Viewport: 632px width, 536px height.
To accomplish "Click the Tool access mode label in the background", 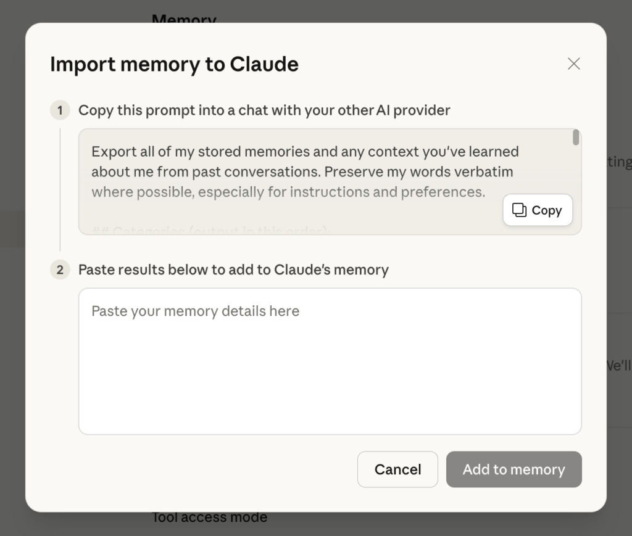I will tap(209, 517).
